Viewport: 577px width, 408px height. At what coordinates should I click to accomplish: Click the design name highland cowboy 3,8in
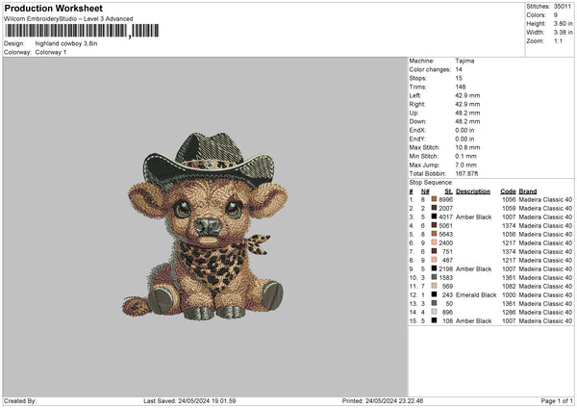click(68, 43)
